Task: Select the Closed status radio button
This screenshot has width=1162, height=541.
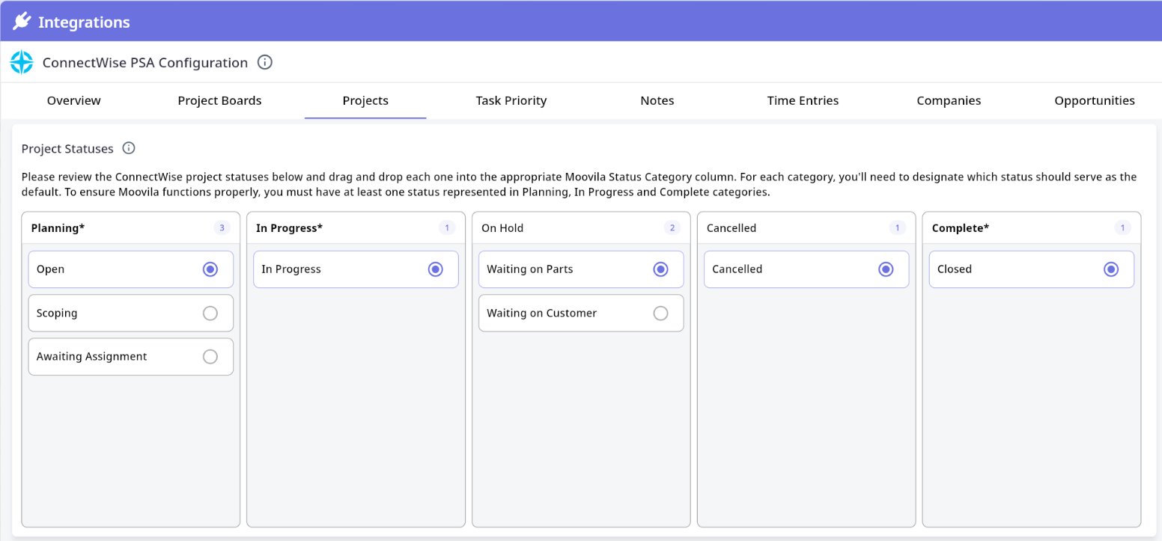Action: (x=1111, y=269)
